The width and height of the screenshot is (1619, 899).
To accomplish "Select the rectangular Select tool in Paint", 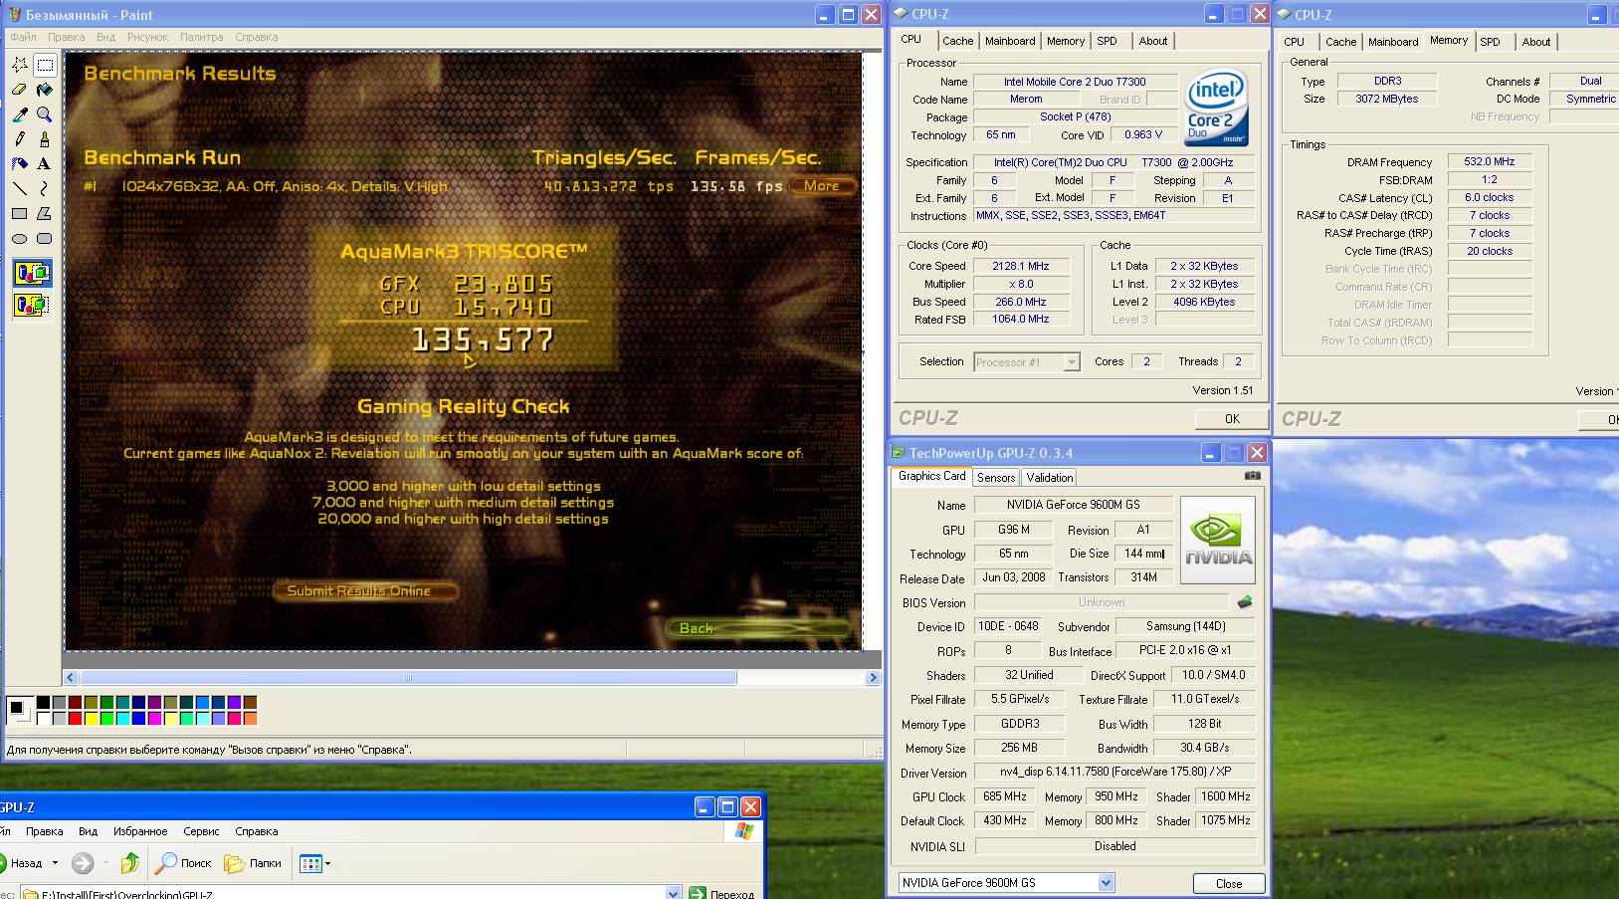I will [45, 65].
